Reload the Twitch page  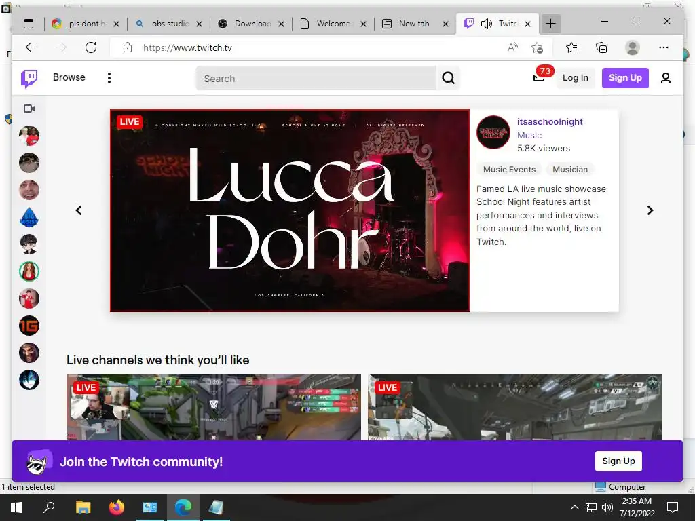pyautogui.click(x=91, y=47)
